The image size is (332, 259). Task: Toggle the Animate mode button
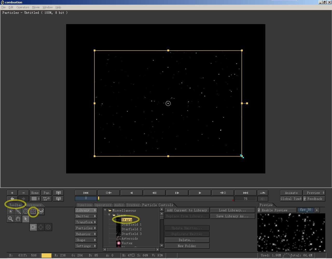coord(291,193)
